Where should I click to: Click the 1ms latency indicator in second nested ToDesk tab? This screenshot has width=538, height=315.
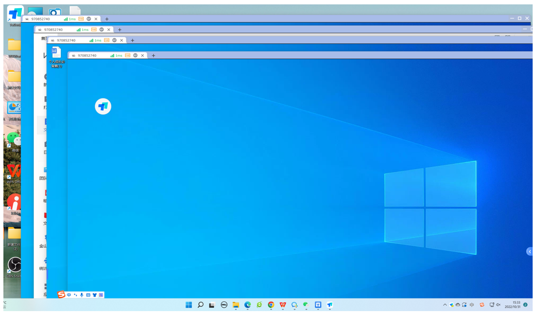coord(82,30)
